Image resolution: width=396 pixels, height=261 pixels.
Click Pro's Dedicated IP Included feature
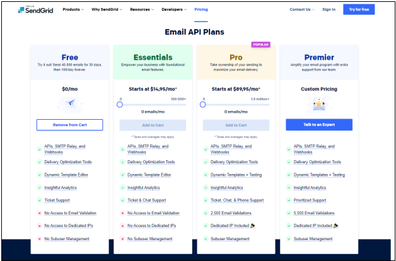coord(233,226)
